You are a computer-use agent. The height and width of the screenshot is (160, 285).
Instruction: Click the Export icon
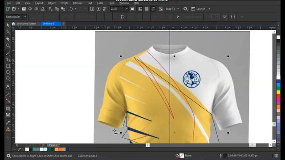pyautogui.click(x=98, y=9)
